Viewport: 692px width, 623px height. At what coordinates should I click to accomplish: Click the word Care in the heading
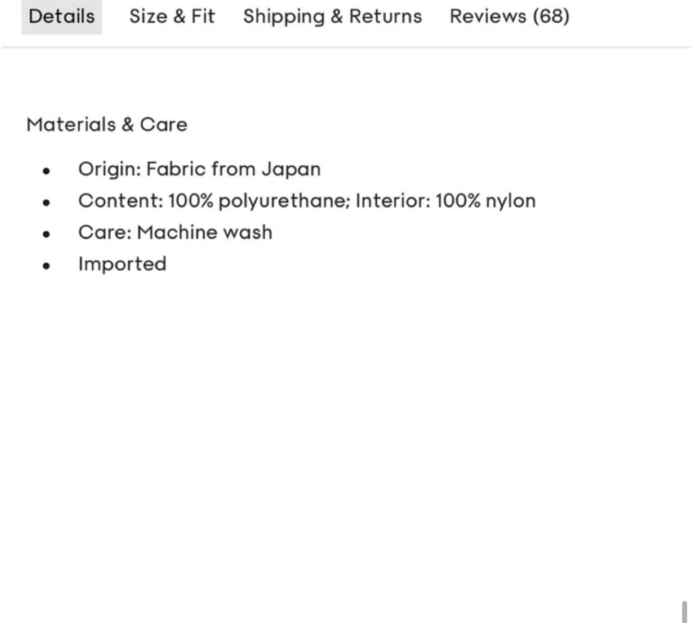tap(163, 124)
